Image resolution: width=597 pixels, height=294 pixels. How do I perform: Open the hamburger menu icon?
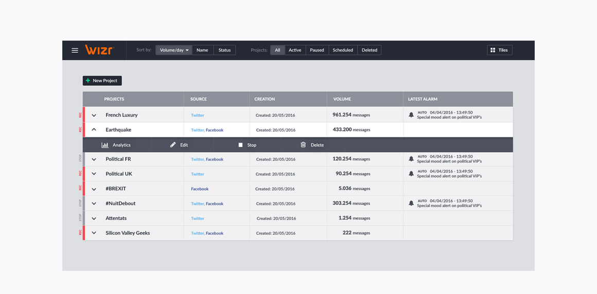pos(75,50)
